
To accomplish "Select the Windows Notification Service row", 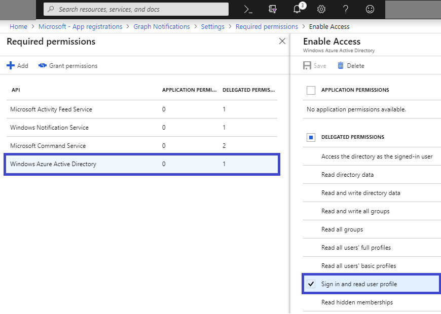I will [x=49, y=128].
